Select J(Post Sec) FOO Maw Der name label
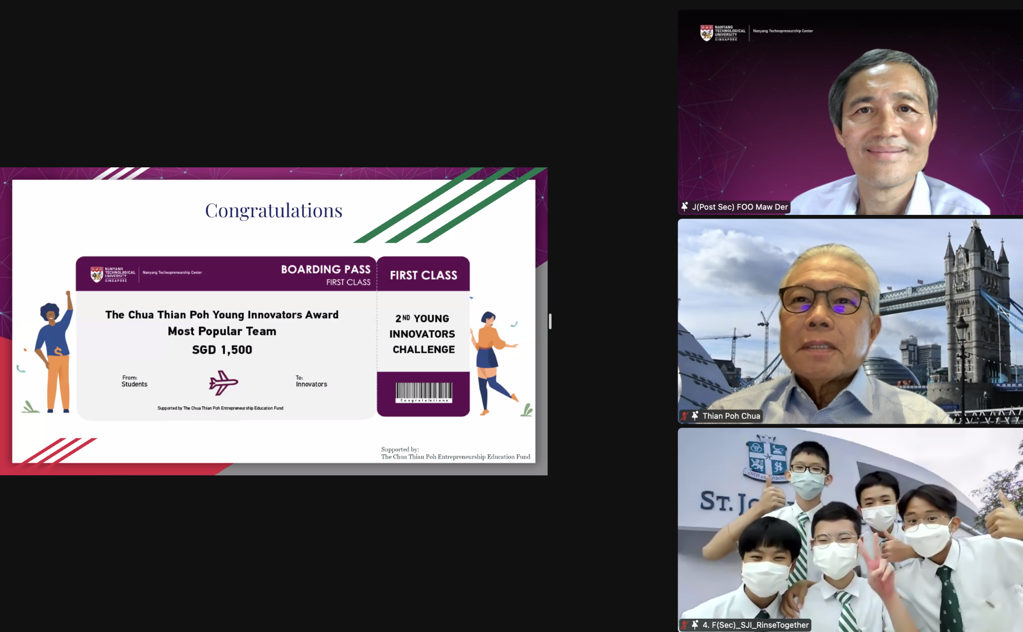 (x=740, y=207)
